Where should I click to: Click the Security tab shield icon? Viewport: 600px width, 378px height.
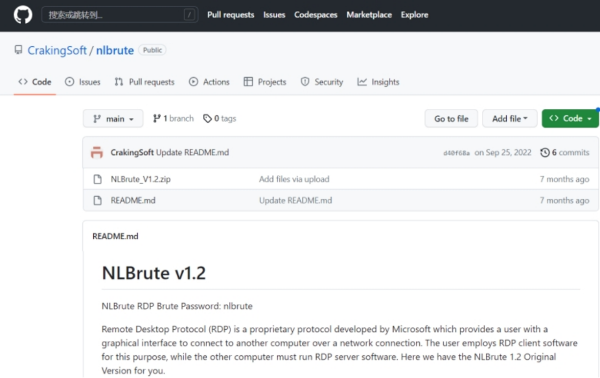(305, 82)
